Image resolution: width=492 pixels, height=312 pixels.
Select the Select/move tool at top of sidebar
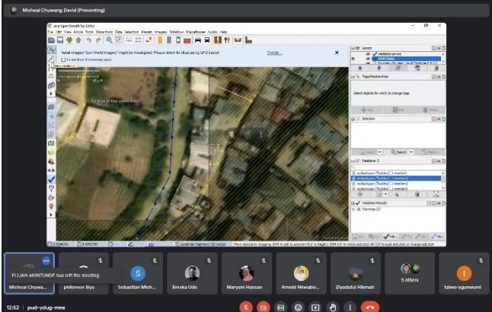pos(51,49)
